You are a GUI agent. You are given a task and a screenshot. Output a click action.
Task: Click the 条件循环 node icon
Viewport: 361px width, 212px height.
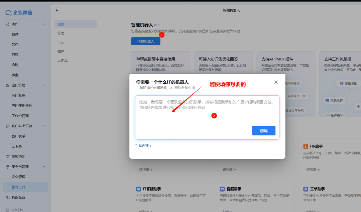pos(327,115)
